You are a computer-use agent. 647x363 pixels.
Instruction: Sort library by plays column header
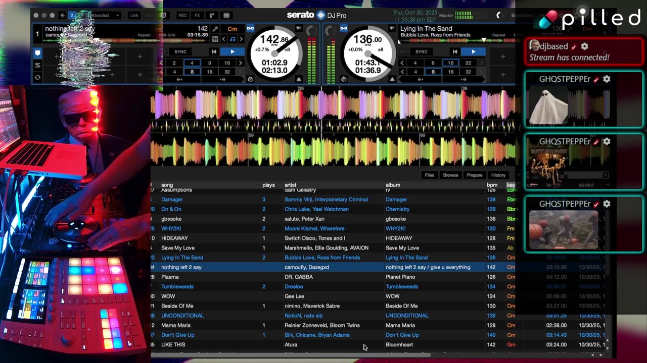268,185
